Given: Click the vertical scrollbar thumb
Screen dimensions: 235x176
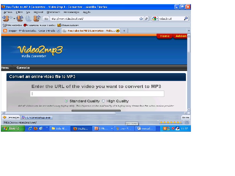Looking at the screenshot, I should pos(189,45).
